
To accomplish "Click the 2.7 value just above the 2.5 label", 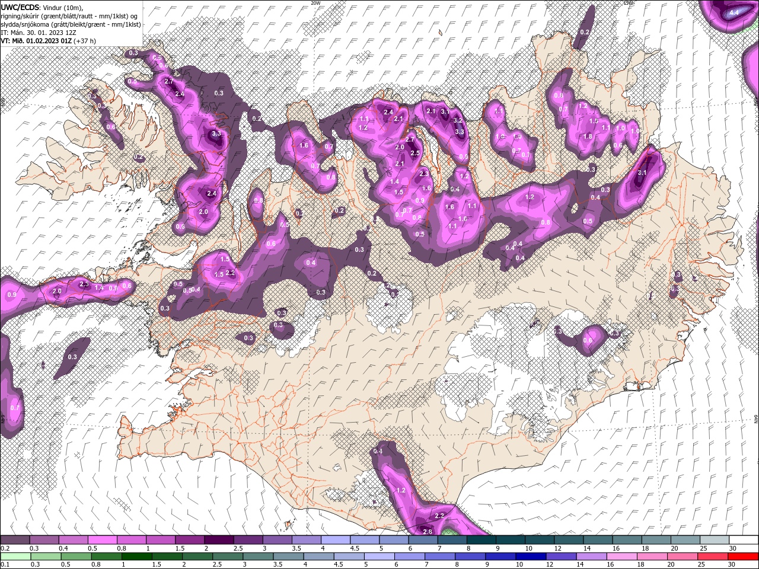I will coord(409,140).
